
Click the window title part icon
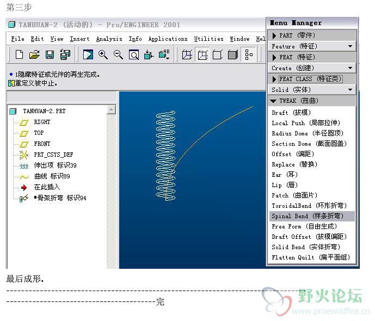tap(12, 24)
